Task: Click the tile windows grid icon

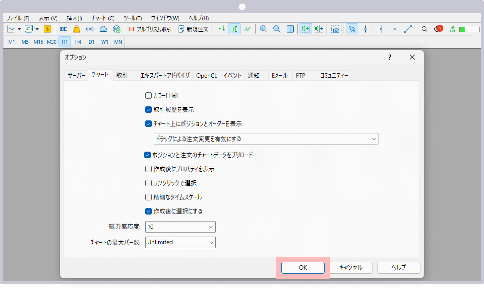Action: pyautogui.click(x=290, y=29)
